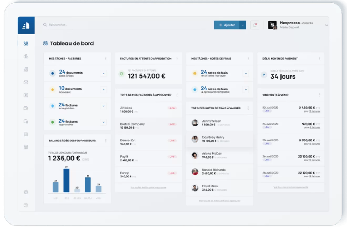This screenshot has height=229, width=347.
Task: Open the bar-chart icon in the sidebar
Action: (x=26, y=56)
